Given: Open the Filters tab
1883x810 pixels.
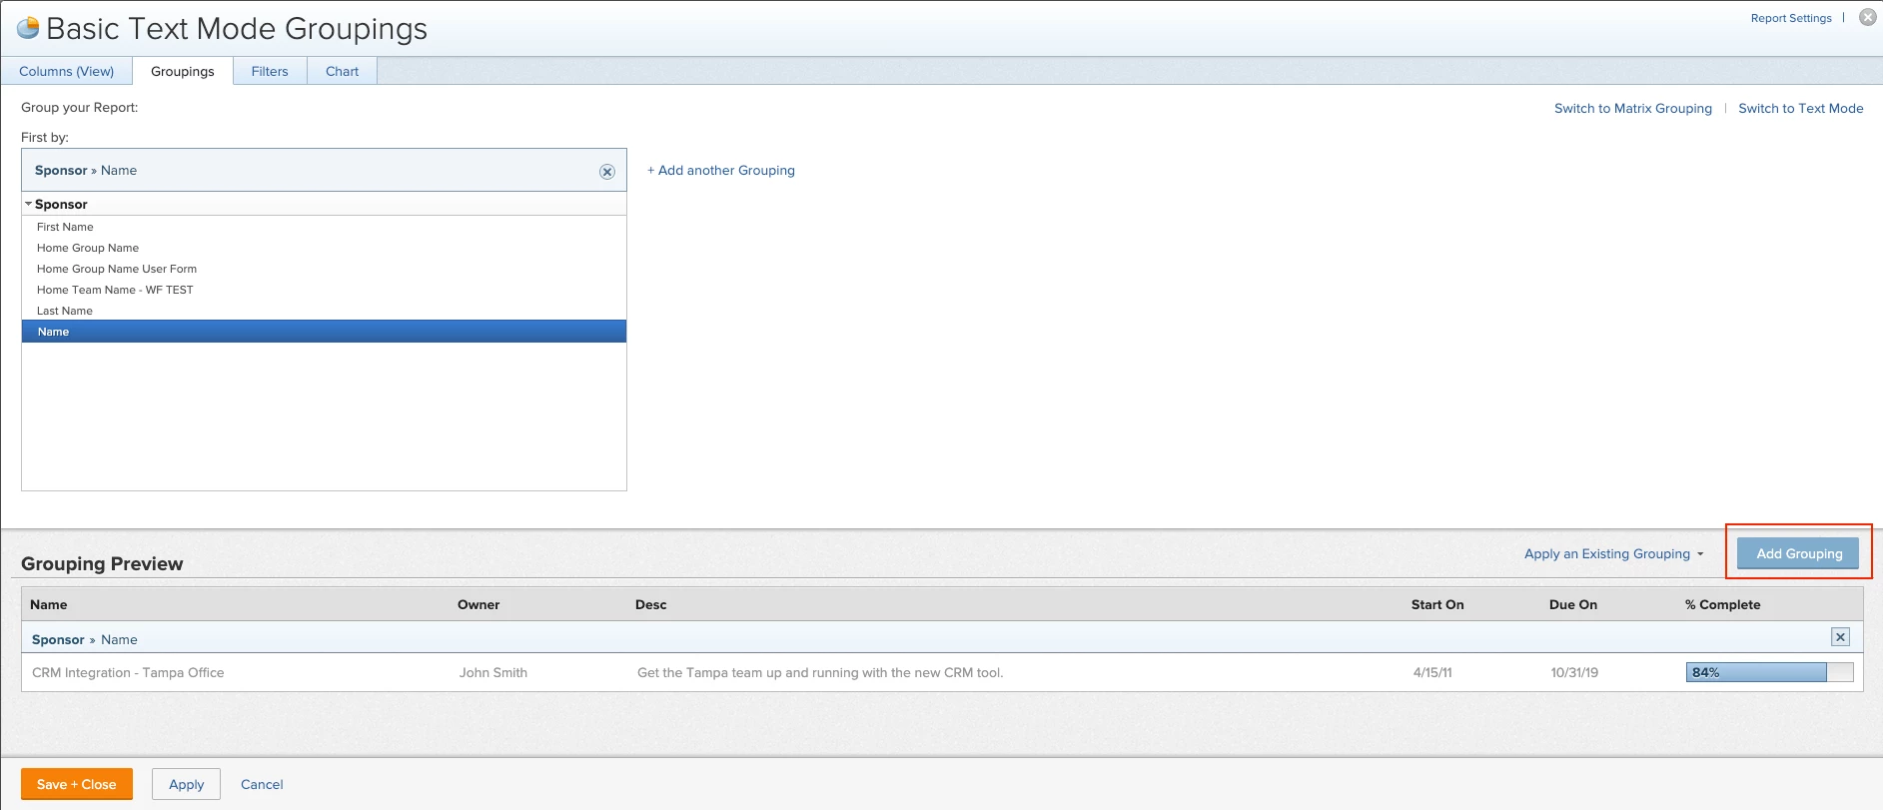Looking at the screenshot, I should point(270,71).
